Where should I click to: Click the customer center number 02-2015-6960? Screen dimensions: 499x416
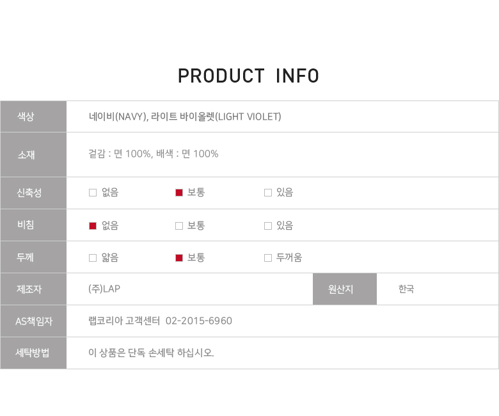pos(198,321)
